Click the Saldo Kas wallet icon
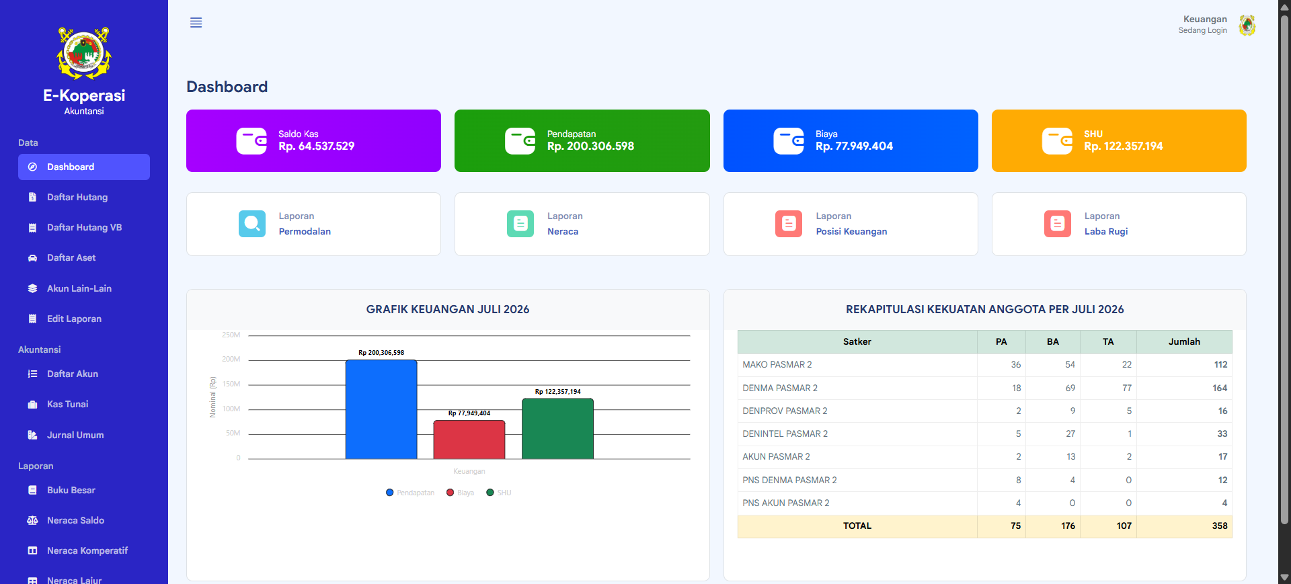Viewport: 1291px width, 584px height. tap(251, 141)
